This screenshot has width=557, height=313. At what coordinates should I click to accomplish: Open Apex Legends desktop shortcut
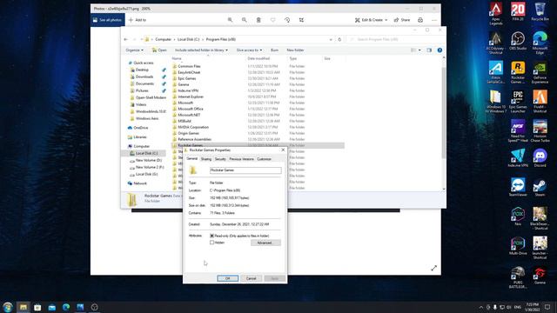coord(496,14)
